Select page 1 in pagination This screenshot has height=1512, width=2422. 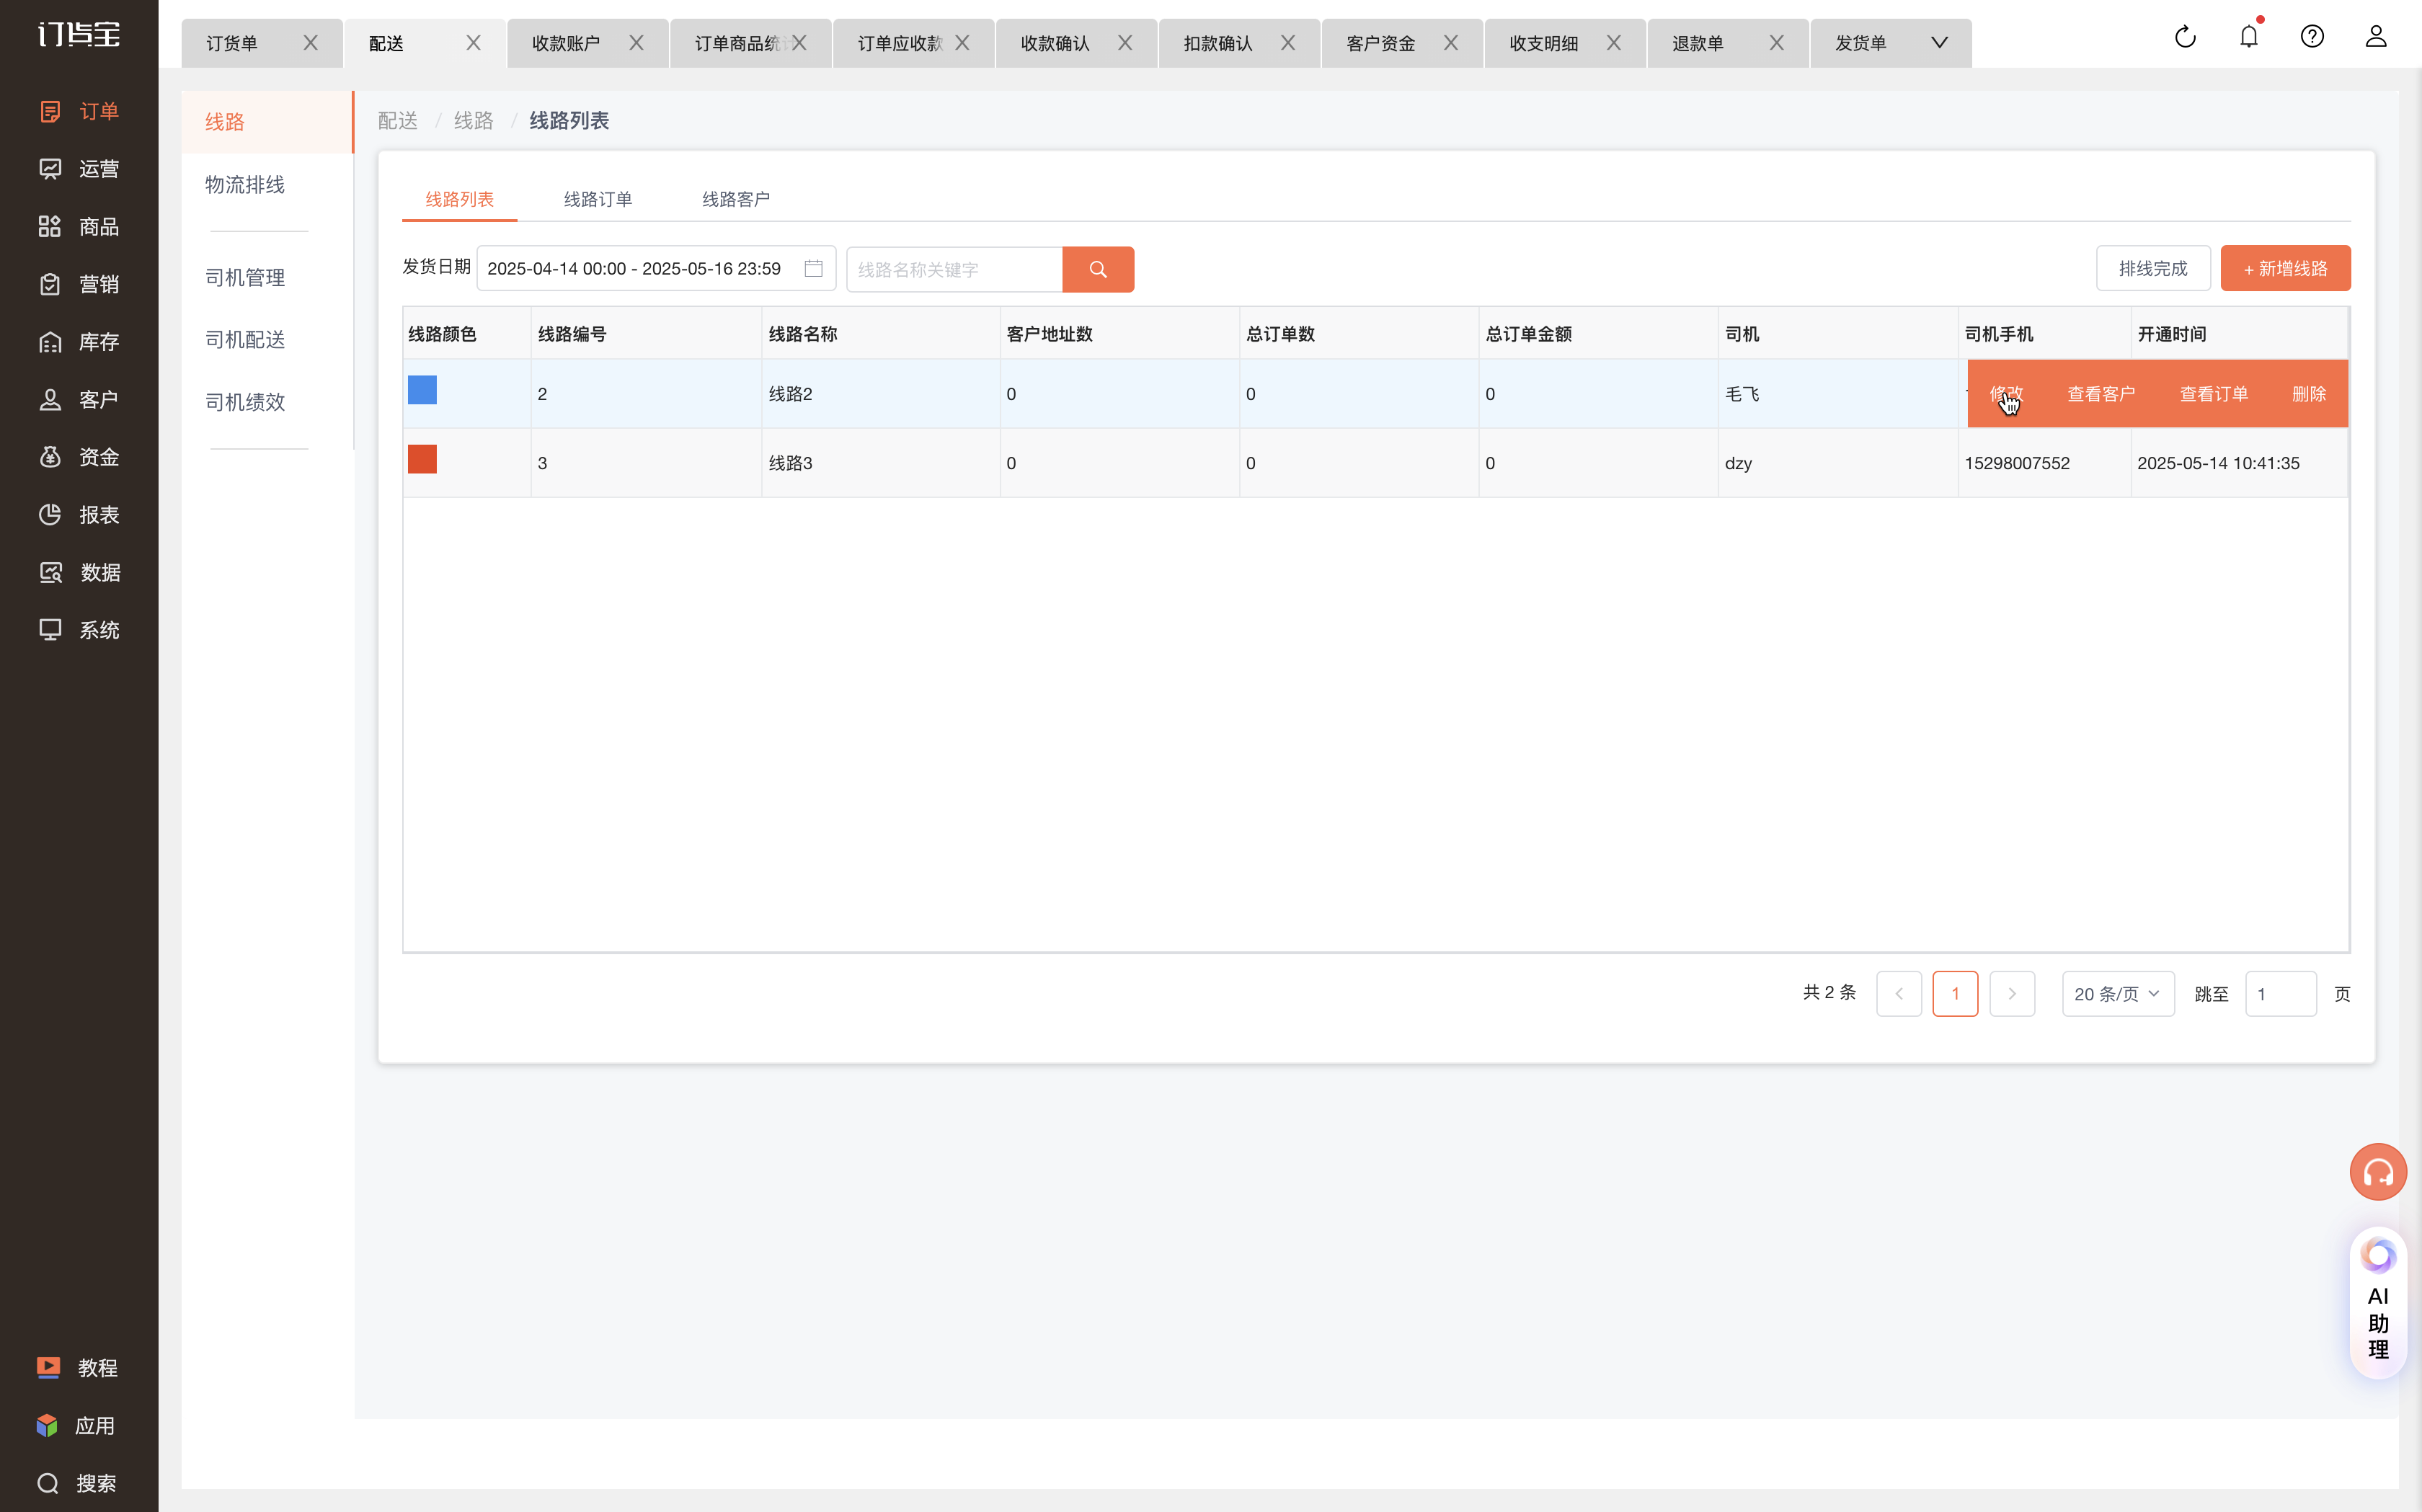tap(1955, 994)
